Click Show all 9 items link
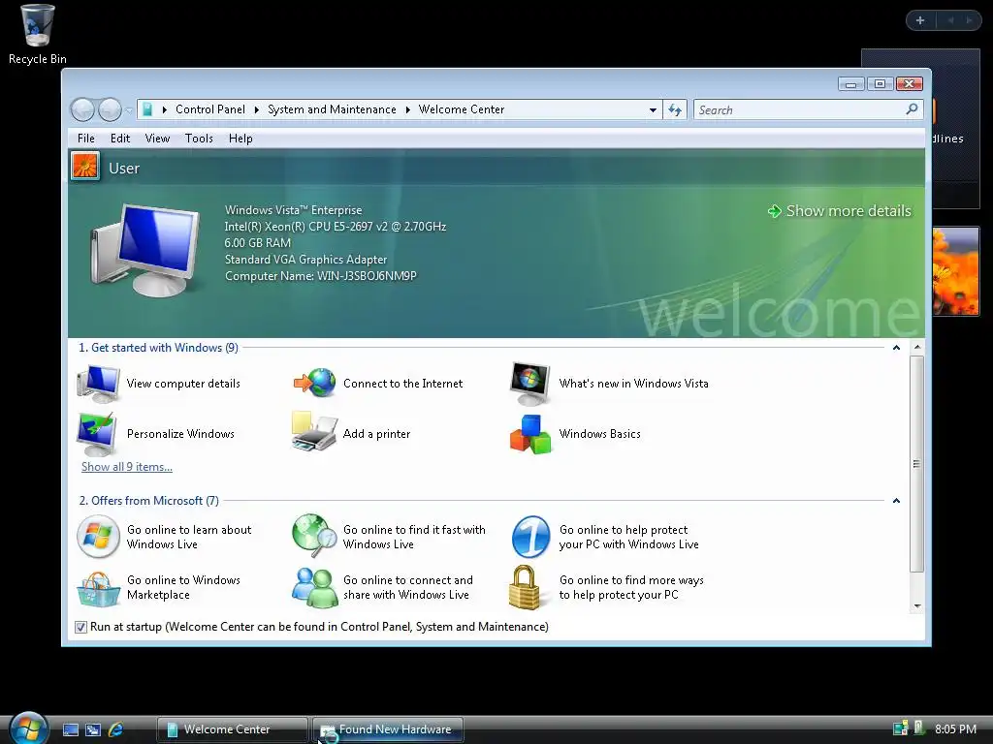Viewport: 993px width, 744px height. click(x=127, y=467)
